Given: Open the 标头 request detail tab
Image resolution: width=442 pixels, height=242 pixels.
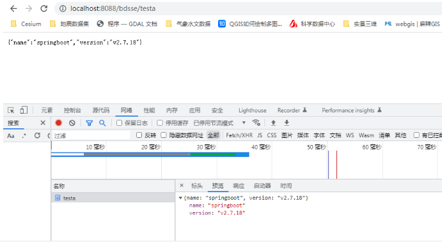Looking at the screenshot, I should click(197, 186).
